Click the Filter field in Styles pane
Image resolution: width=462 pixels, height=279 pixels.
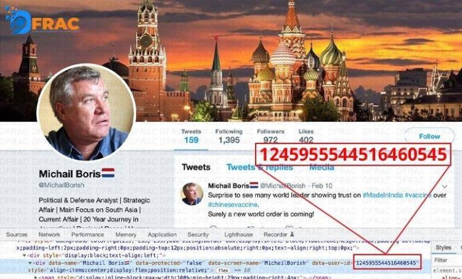pyautogui.click(x=447, y=260)
